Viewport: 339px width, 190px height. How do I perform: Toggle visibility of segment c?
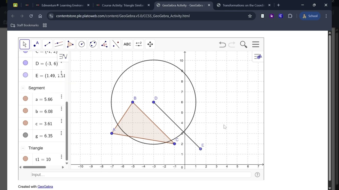(25, 123)
